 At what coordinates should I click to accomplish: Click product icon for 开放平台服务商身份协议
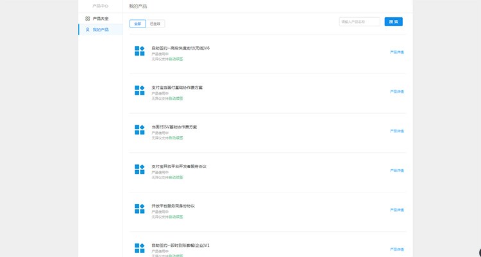tap(140, 208)
